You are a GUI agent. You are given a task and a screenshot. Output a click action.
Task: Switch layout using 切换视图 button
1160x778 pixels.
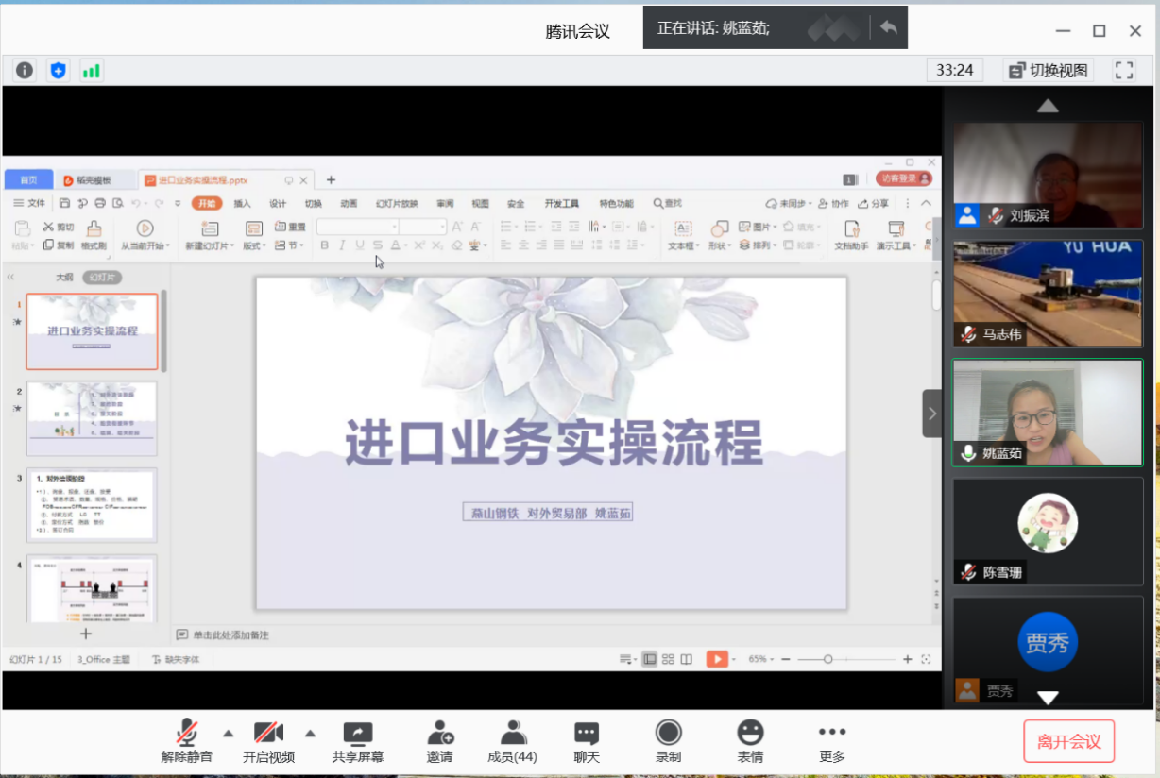pyautogui.click(x=1049, y=70)
